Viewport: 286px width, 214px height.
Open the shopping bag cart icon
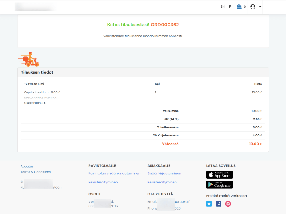239,7
